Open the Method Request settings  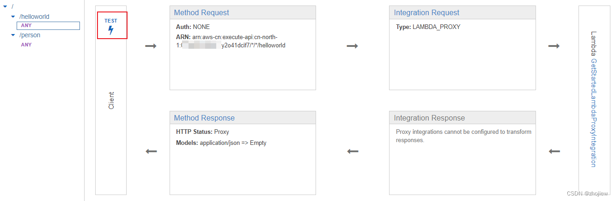click(x=201, y=13)
